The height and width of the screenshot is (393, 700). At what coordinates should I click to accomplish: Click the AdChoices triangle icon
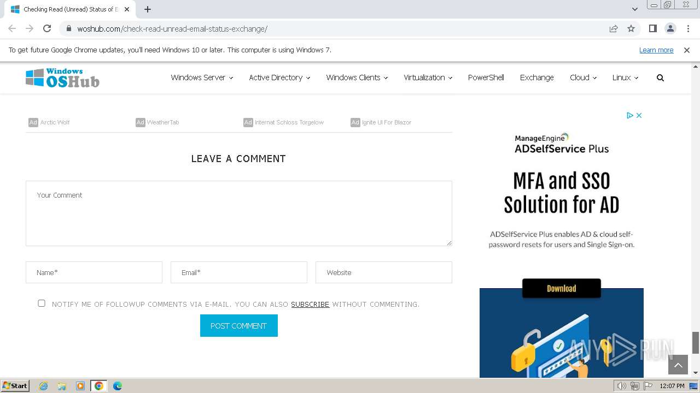pyautogui.click(x=630, y=115)
